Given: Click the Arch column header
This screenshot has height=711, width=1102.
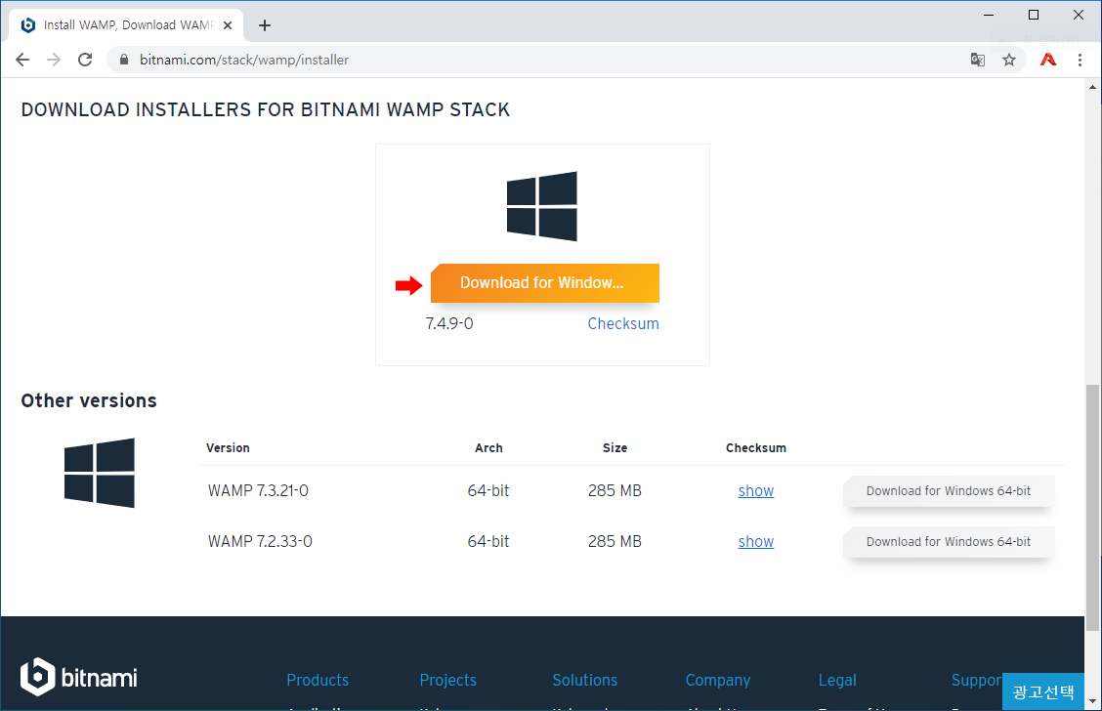Looking at the screenshot, I should tap(488, 448).
